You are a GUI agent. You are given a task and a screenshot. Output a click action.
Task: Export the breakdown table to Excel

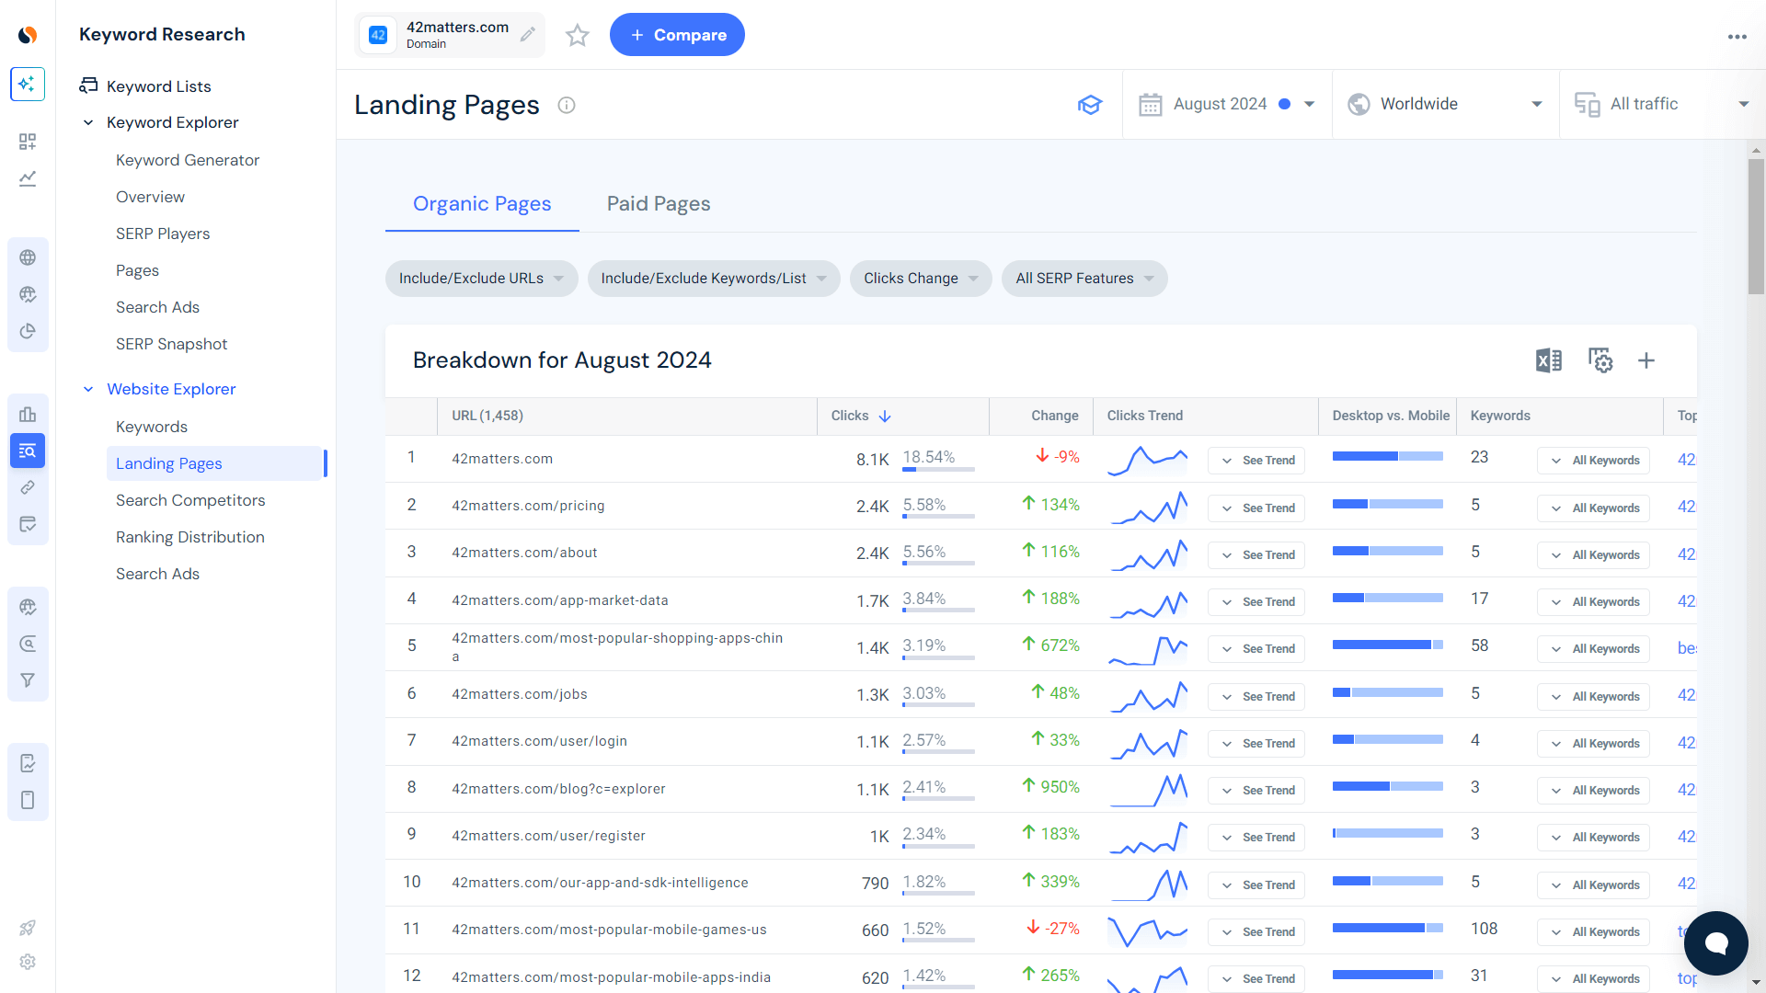tap(1549, 360)
